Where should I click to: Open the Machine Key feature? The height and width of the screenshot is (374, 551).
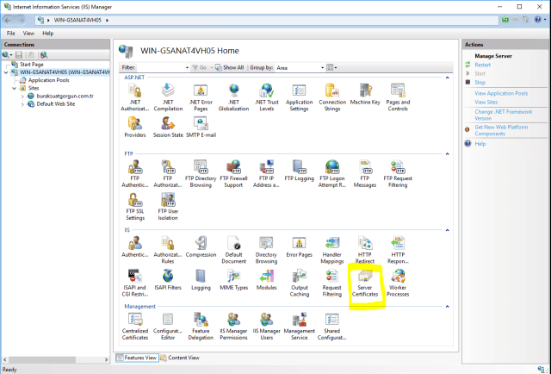[365, 94]
